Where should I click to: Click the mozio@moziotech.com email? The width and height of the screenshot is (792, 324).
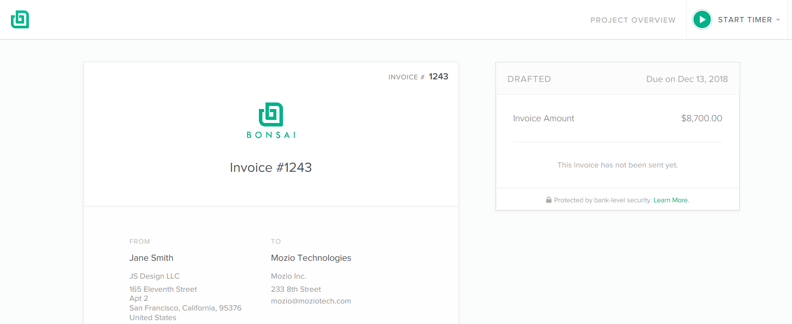[x=311, y=301]
